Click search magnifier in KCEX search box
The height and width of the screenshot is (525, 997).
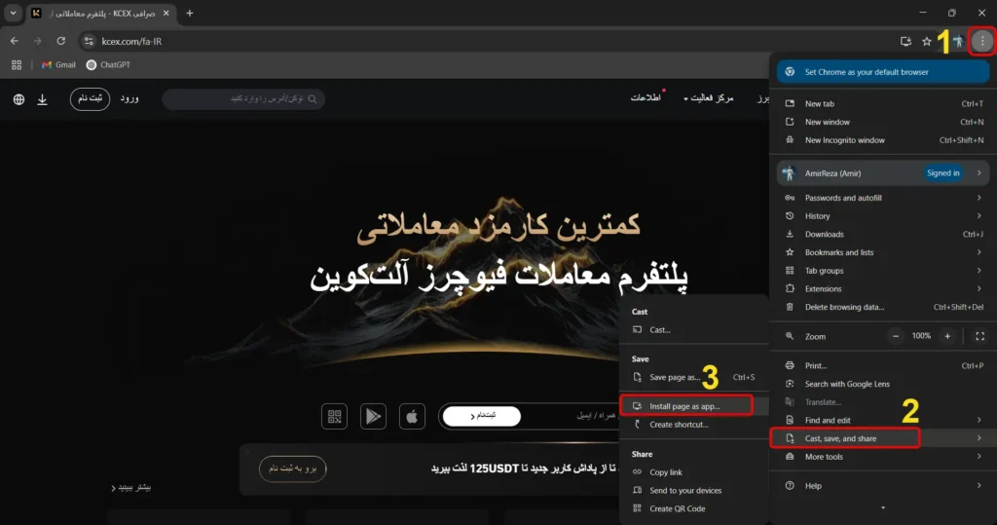point(313,98)
